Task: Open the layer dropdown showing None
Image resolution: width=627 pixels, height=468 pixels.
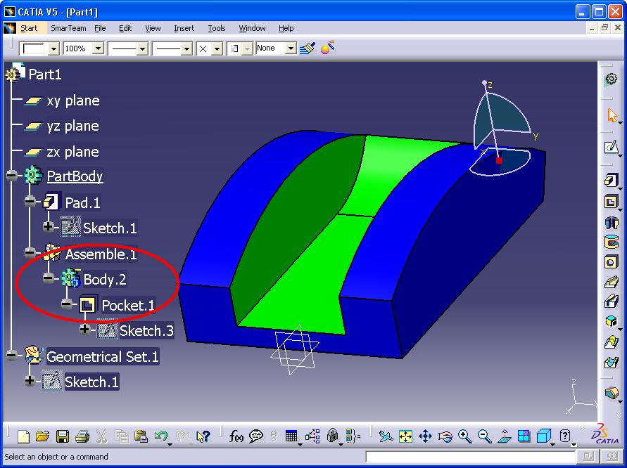Action: coord(291,48)
